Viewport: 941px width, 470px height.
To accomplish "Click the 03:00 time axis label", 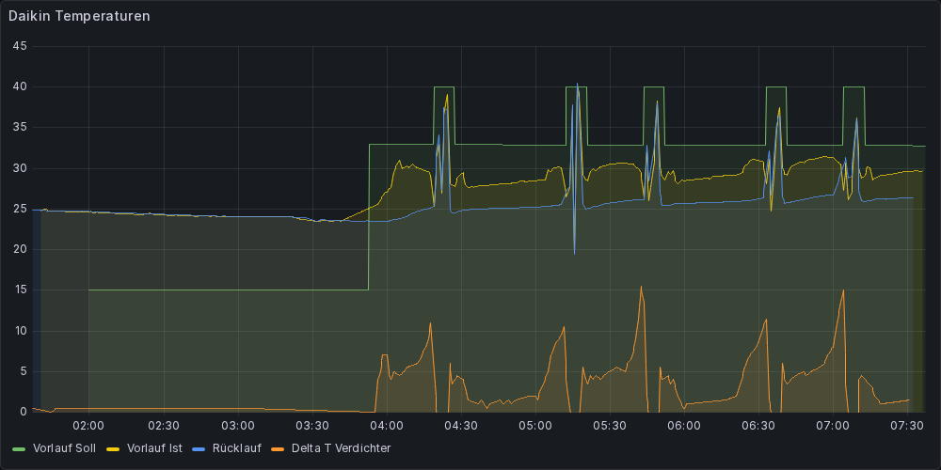I will click(x=238, y=426).
